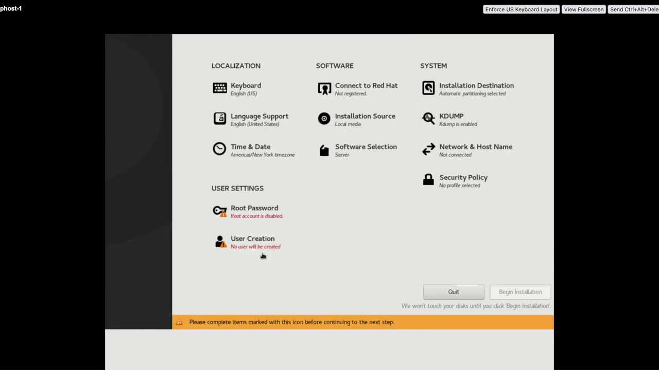Click the View Fullscreen button
Image resolution: width=659 pixels, height=370 pixels.
[583, 9]
